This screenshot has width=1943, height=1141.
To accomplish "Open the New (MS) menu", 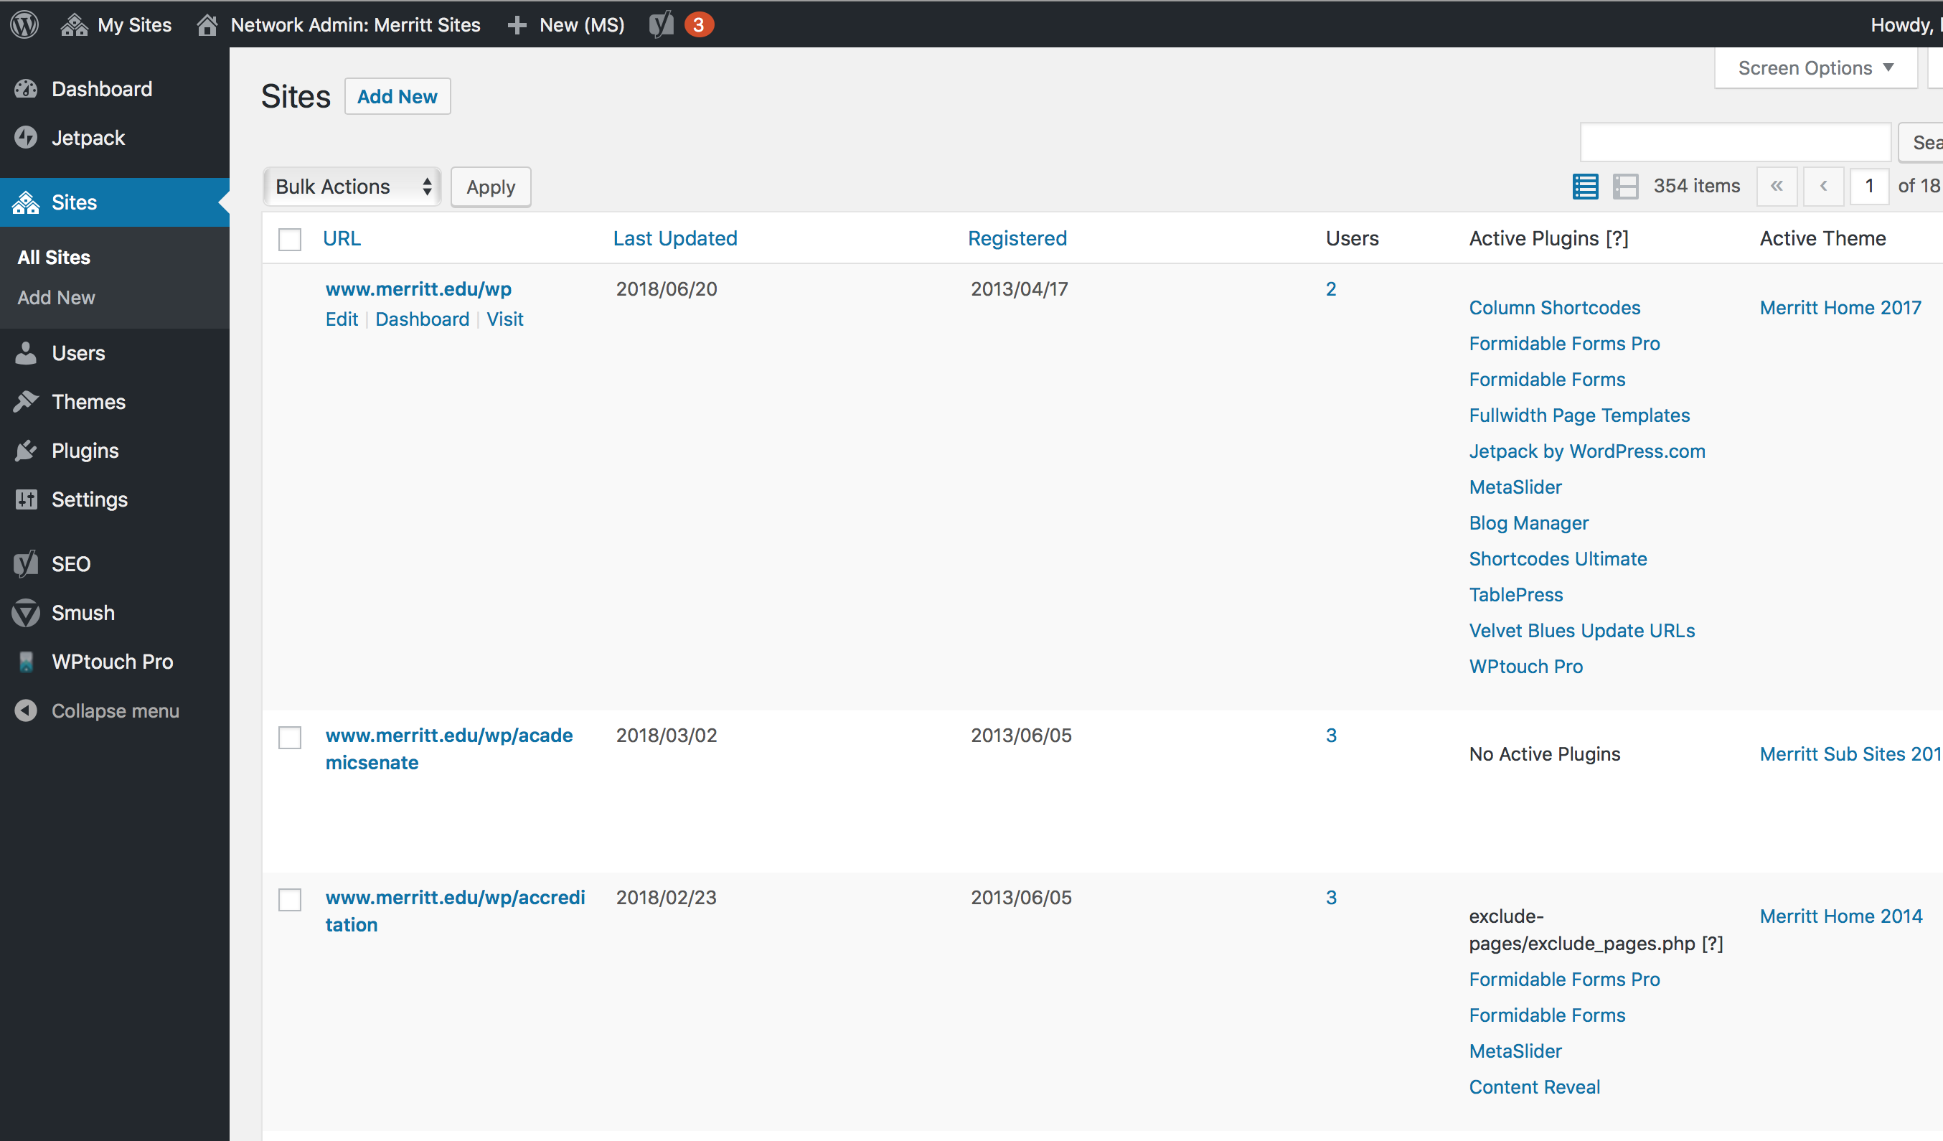I will [567, 24].
